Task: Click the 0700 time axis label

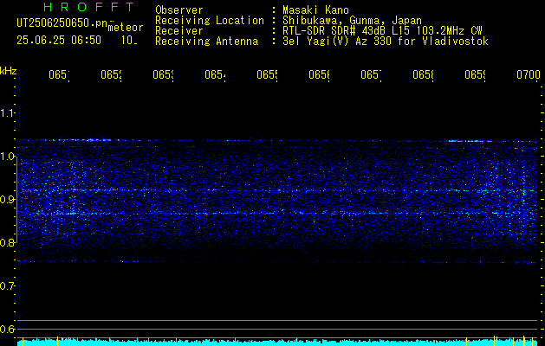Action: click(x=529, y=74)
